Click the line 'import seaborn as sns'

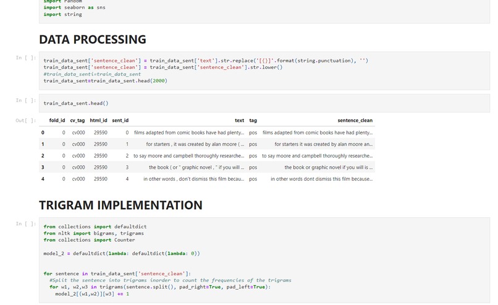pos(74,7)
